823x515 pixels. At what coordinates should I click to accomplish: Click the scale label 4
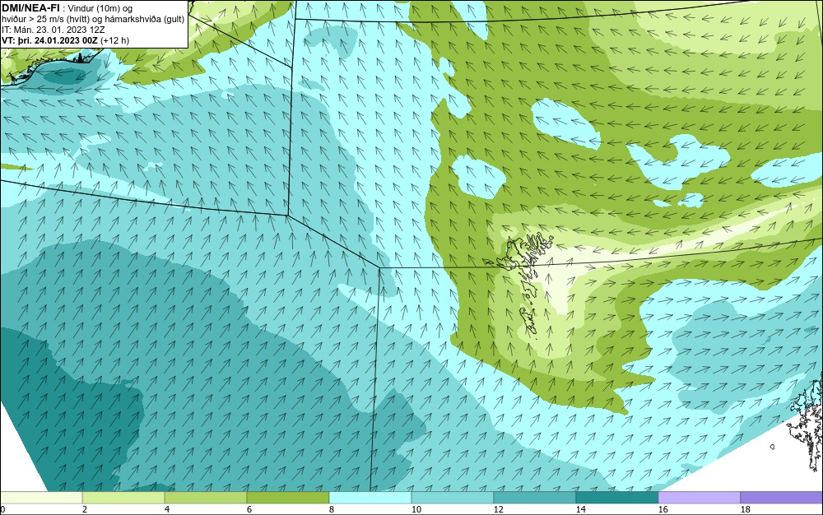[167, 509]
